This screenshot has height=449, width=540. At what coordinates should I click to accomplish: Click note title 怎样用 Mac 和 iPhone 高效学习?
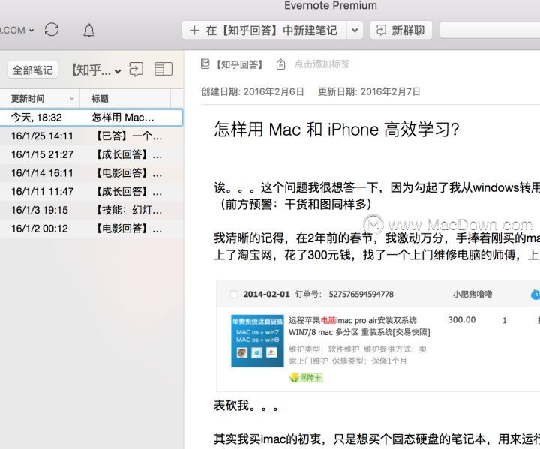337,130
